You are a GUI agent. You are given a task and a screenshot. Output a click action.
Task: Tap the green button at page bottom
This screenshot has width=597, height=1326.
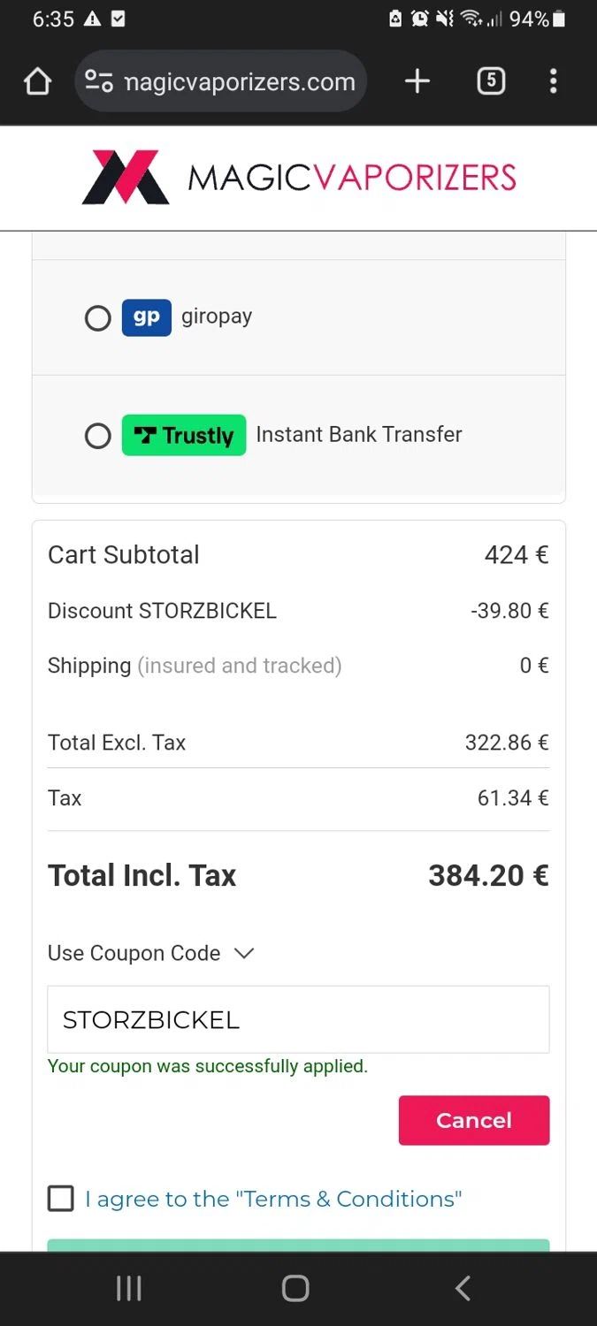[299, 1245]
